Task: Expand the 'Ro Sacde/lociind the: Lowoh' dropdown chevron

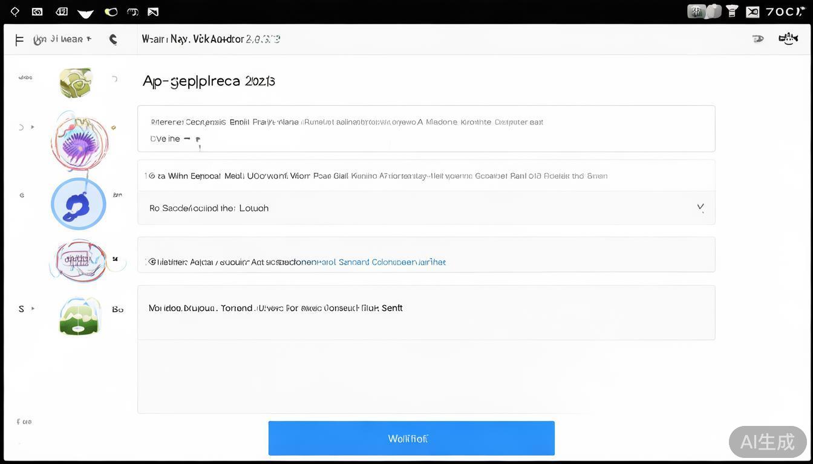Action: click(x=700, y=207)
